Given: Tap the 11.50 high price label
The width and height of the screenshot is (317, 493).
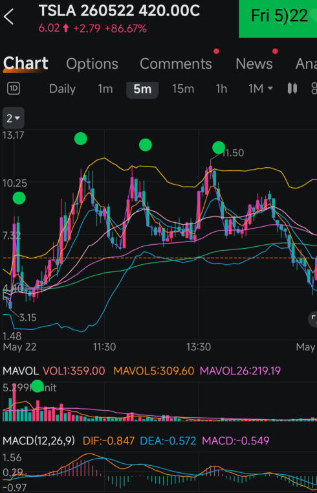Looking at the screenshot, I should 233,153.
